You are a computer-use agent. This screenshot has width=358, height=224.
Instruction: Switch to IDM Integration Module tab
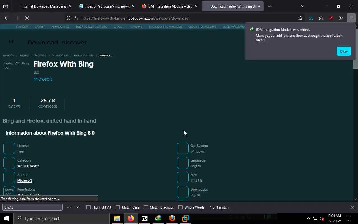[x=169, y=6]
